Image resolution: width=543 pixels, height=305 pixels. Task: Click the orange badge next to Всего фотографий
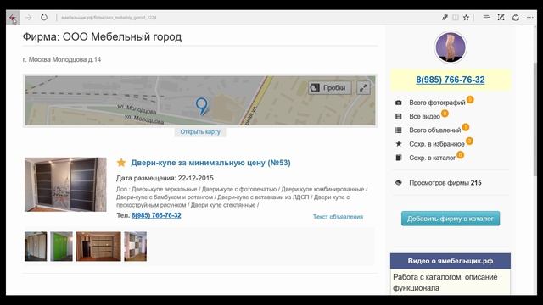click(470, 100)
